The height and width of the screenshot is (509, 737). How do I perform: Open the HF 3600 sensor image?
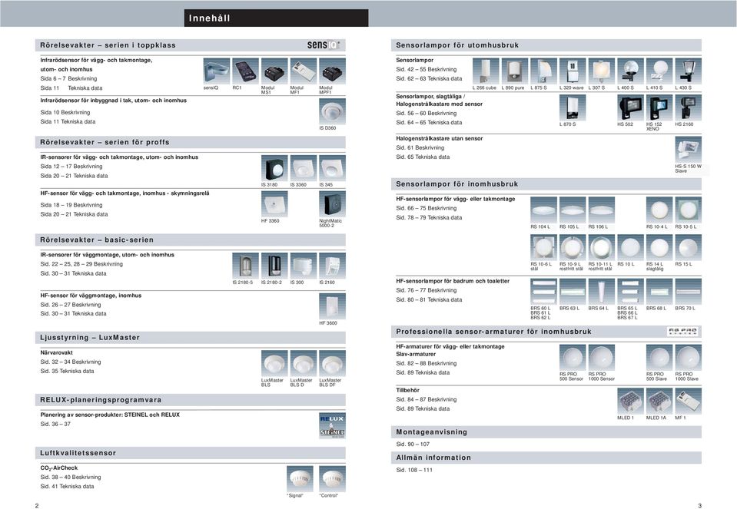(332, 306)
